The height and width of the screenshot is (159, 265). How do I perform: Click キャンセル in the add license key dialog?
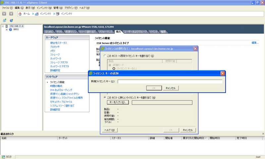click(x=171, y=88)
